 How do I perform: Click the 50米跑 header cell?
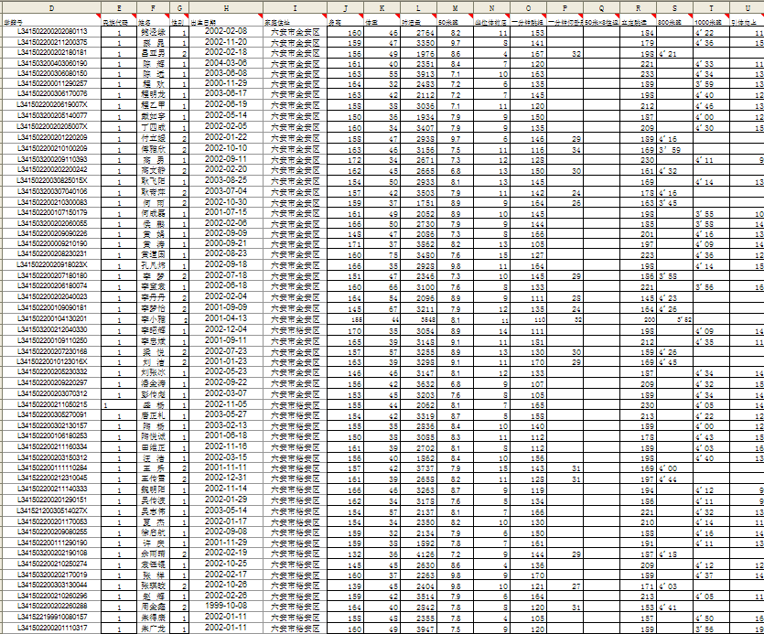pos(455,21)
